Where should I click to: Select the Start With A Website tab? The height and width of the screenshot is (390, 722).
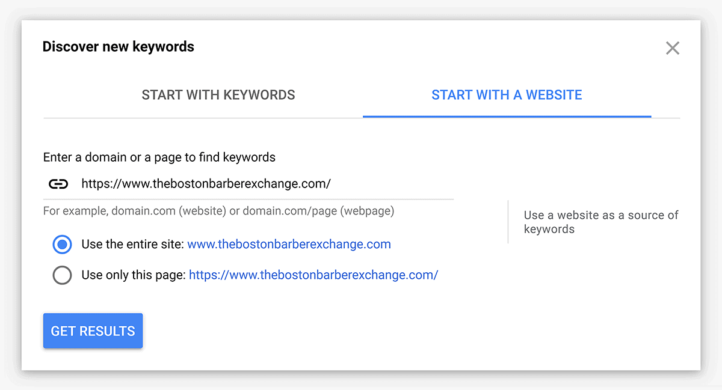(507, 95)
